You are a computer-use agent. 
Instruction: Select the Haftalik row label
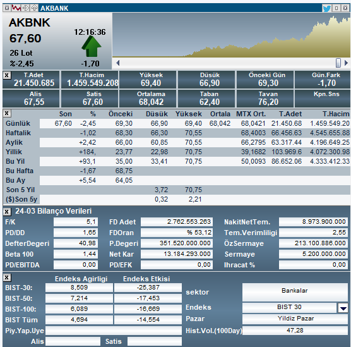(x=18, y=133)
